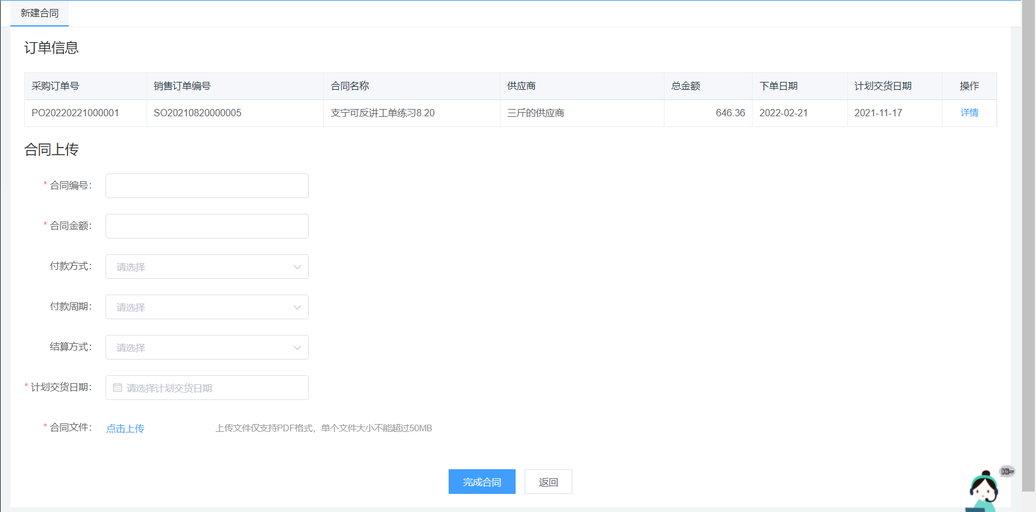Viewport: 1036px width, 512px height.
Task: Click 点击上传 to upload contract file
Action: coord(125,428)
